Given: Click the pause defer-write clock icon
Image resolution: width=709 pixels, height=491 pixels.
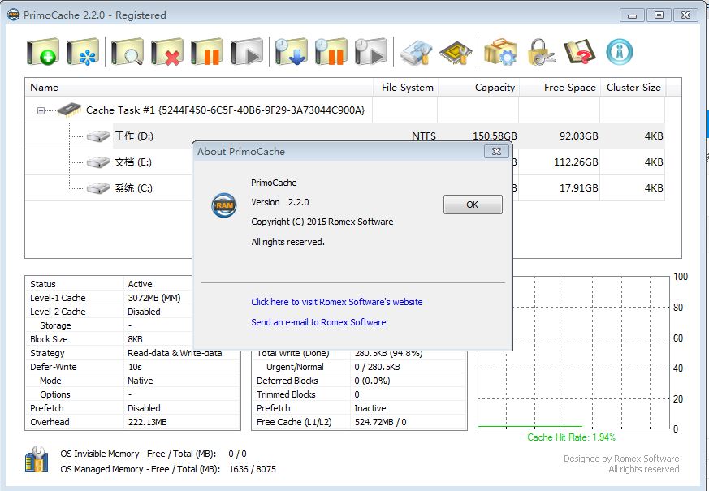Looking at the screenshot, I should coord(331,52).
